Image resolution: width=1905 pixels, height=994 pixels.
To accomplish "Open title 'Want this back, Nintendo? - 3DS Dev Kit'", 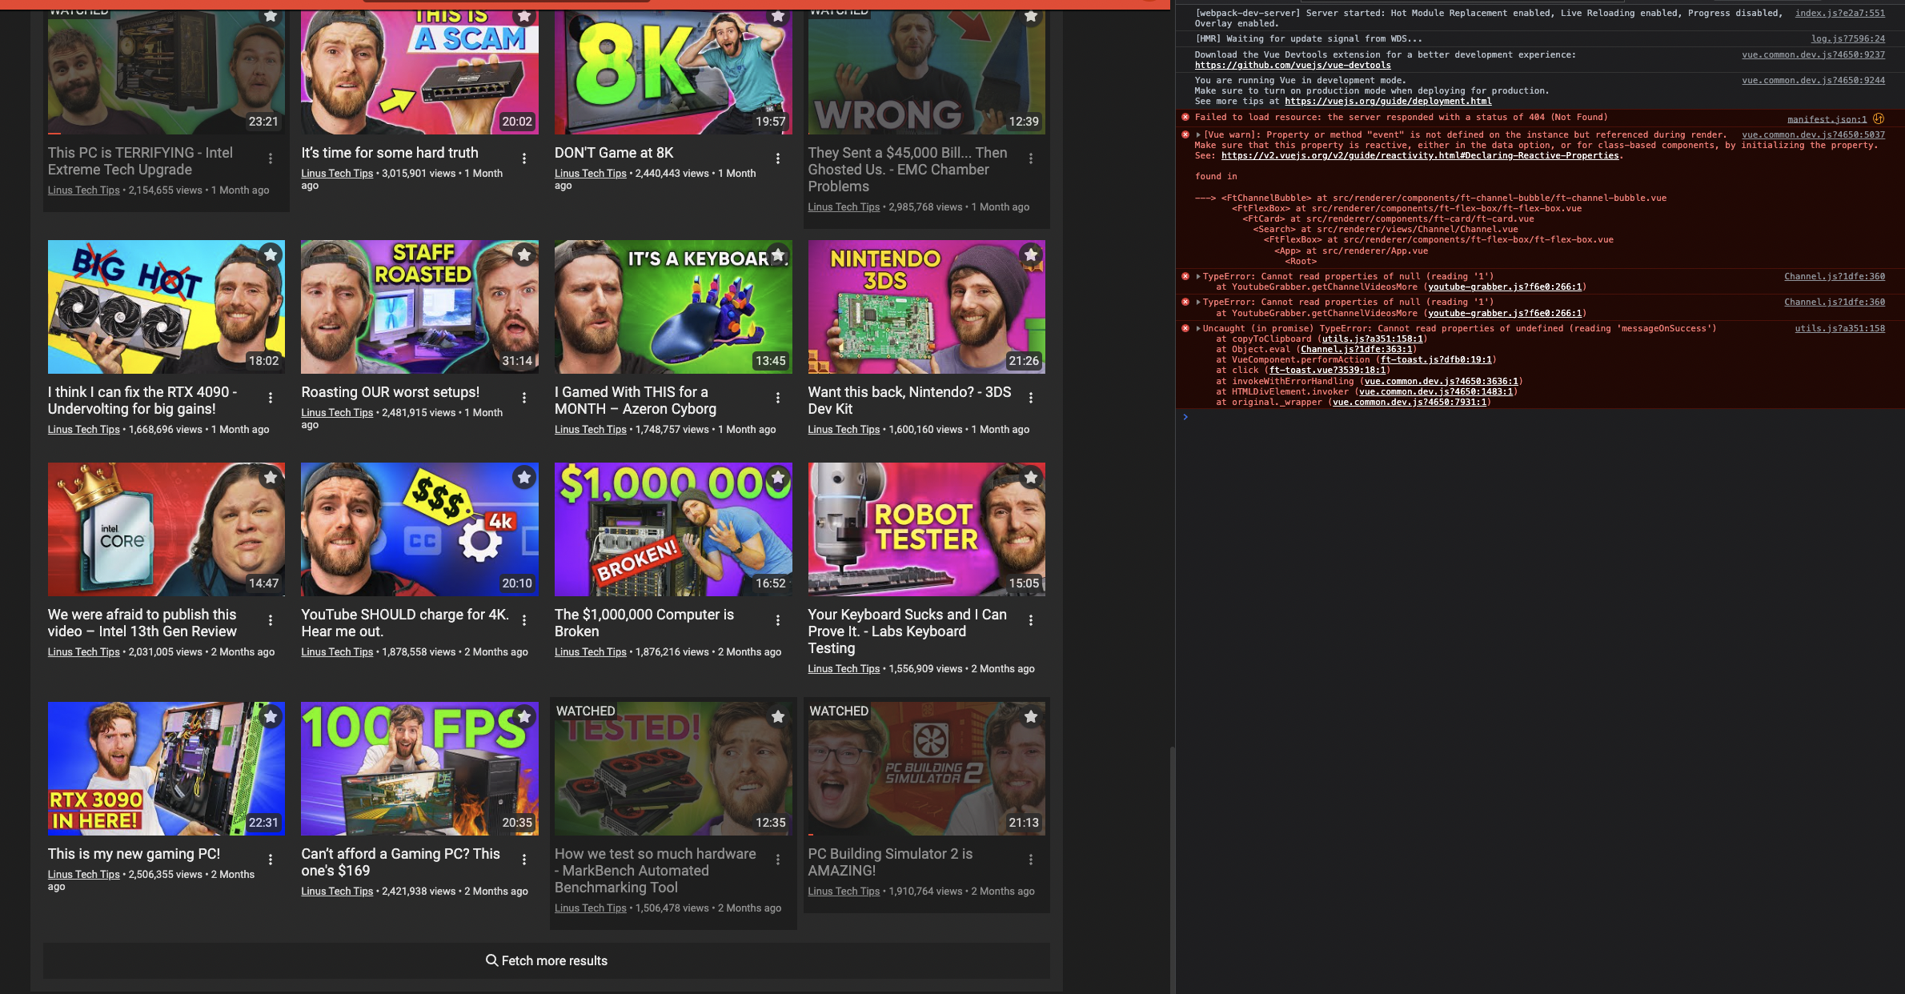I will click(909, 400).
